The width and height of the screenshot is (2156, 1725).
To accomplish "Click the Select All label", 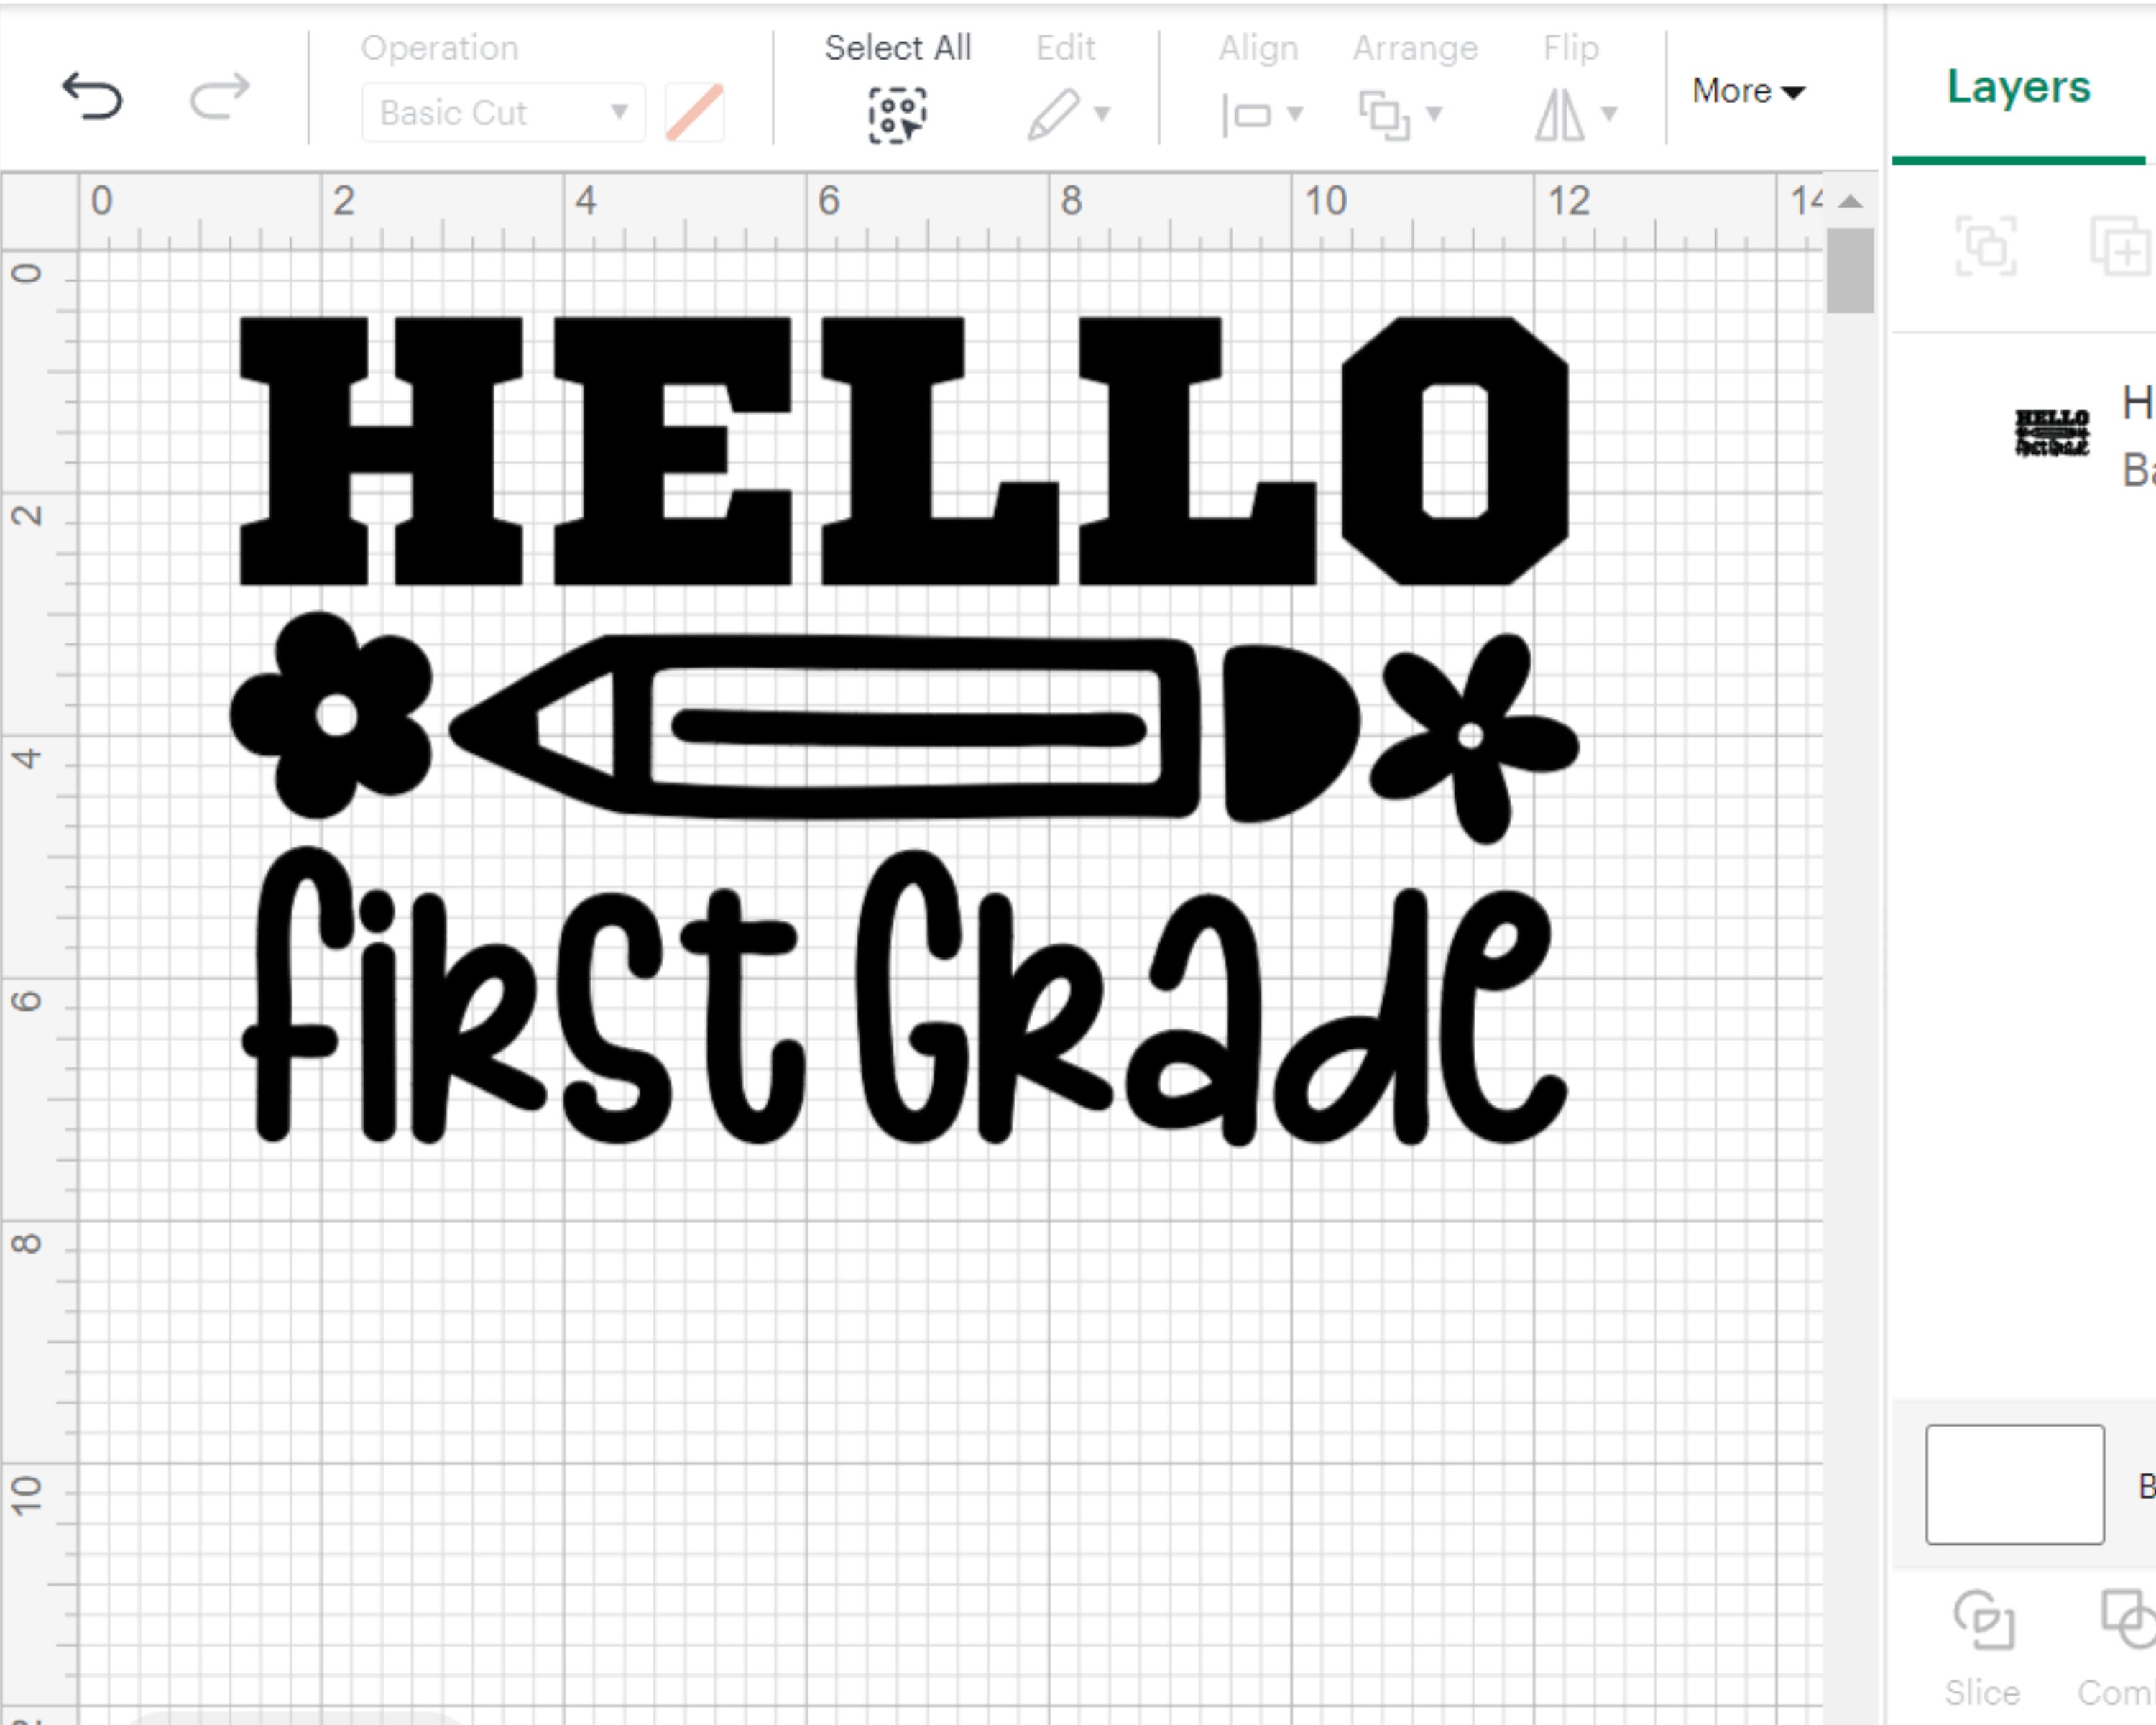I will (897, 47).
